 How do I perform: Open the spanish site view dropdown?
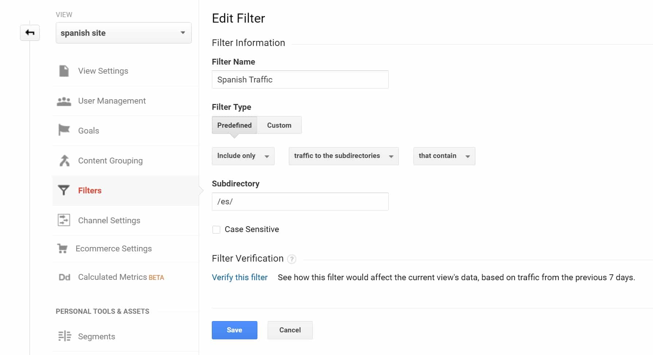pos(124,33)
